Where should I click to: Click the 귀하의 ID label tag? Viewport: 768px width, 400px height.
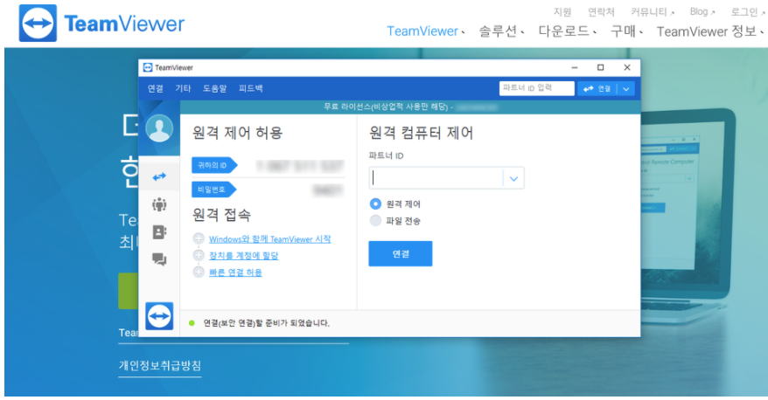(214, 165)
